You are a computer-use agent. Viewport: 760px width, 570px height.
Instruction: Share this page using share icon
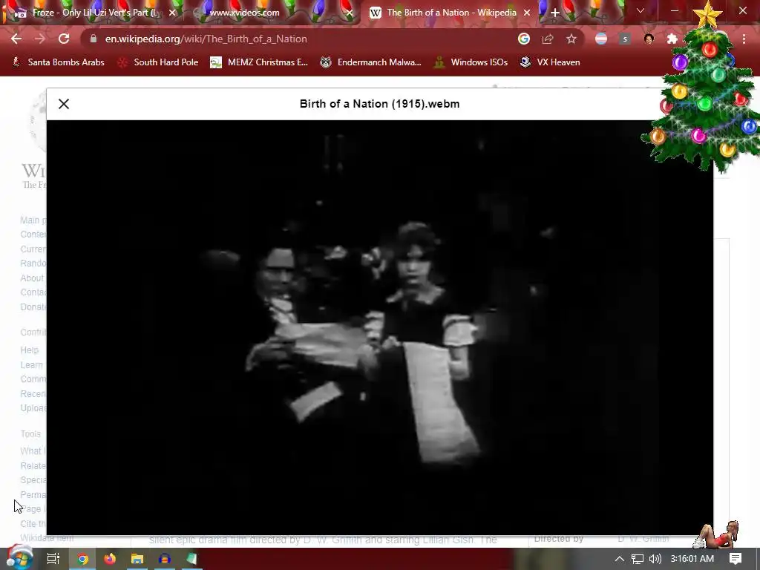548,39
